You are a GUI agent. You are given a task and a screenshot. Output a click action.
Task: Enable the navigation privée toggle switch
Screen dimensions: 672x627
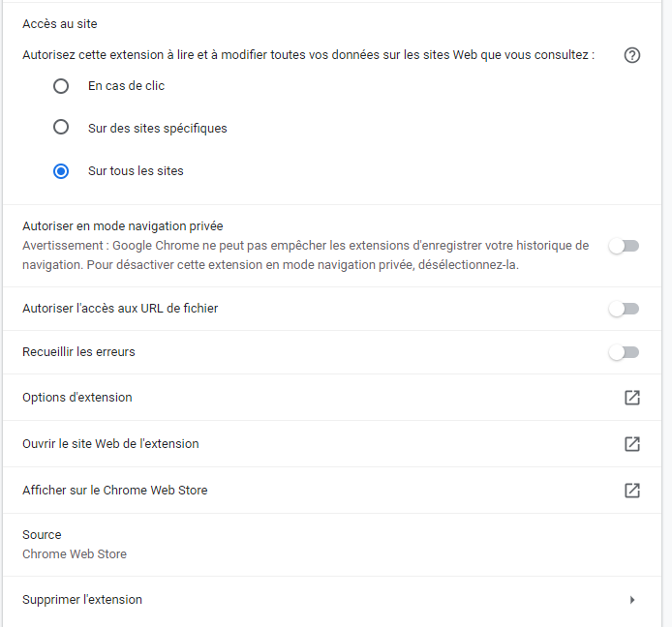point(624,246)
